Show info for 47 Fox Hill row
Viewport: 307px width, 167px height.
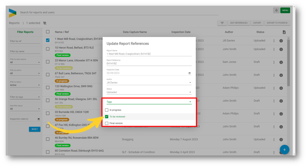click(281, 127)
